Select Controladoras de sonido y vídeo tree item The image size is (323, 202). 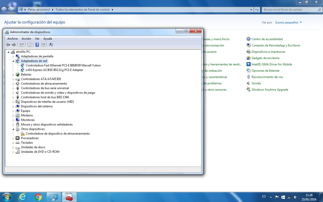coord(58,93)
